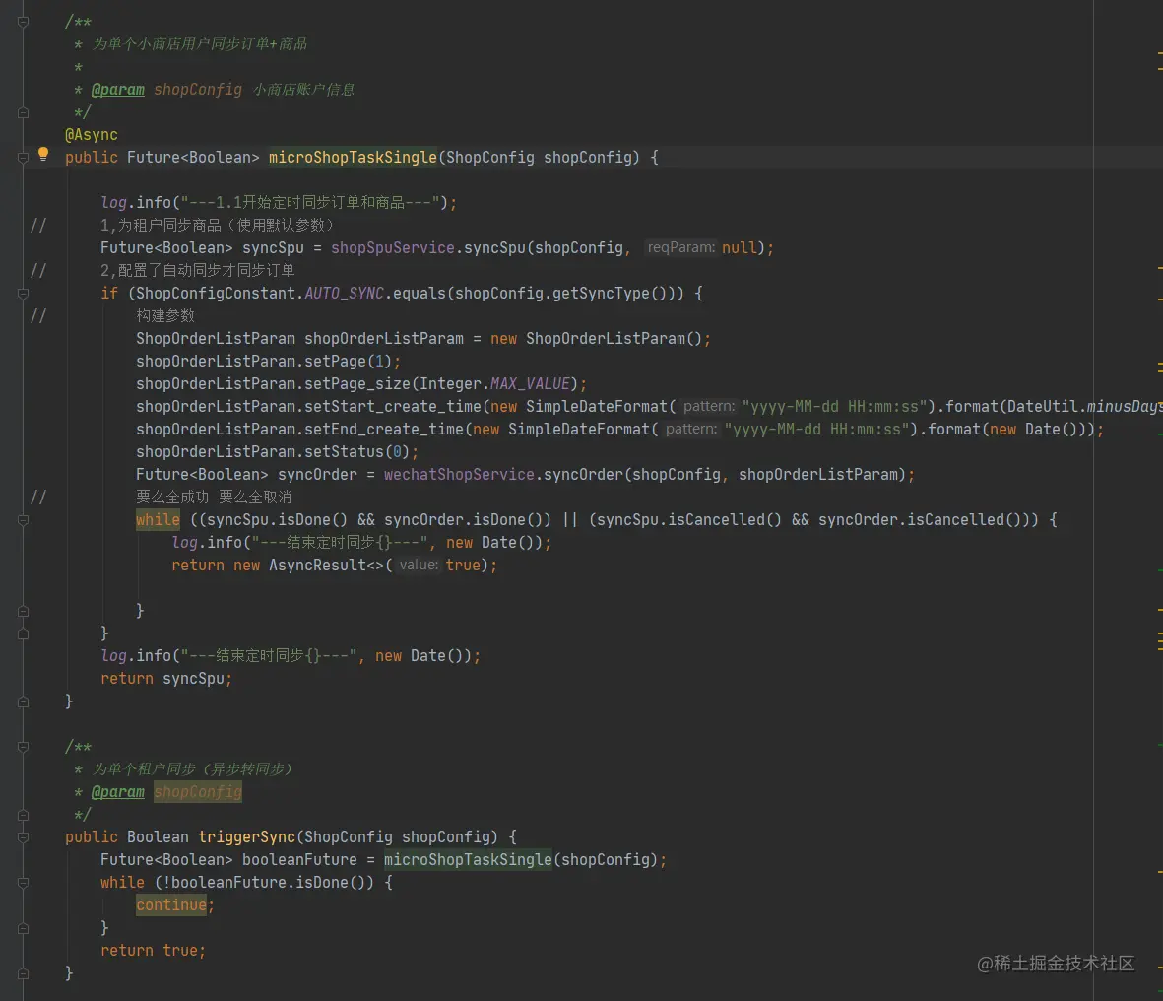Screen dimensions: 1163x1001
Task: Collapse the if ShopConfigConstant.AUTO_SYNC block
Action: click(23, 294)
